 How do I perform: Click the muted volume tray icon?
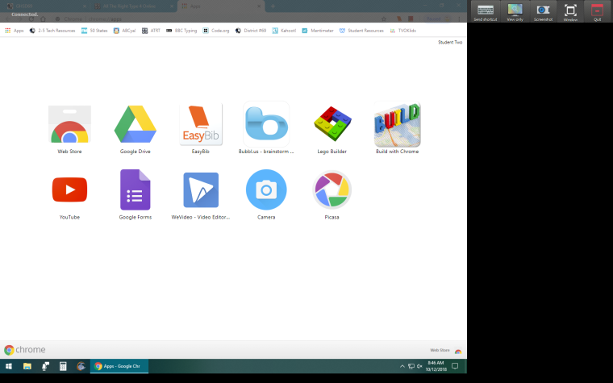(419, 366)
